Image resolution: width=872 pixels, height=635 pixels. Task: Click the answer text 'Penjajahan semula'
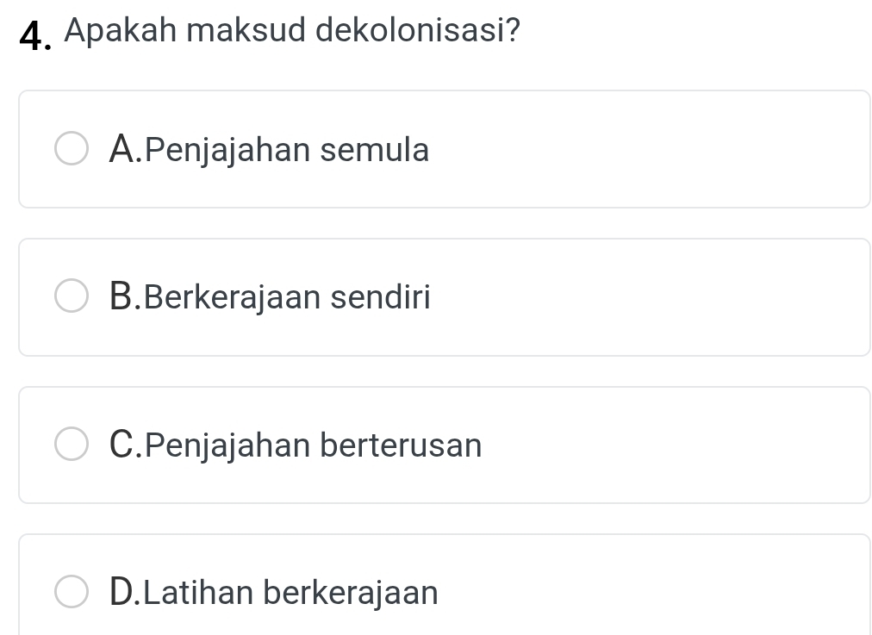286,150
